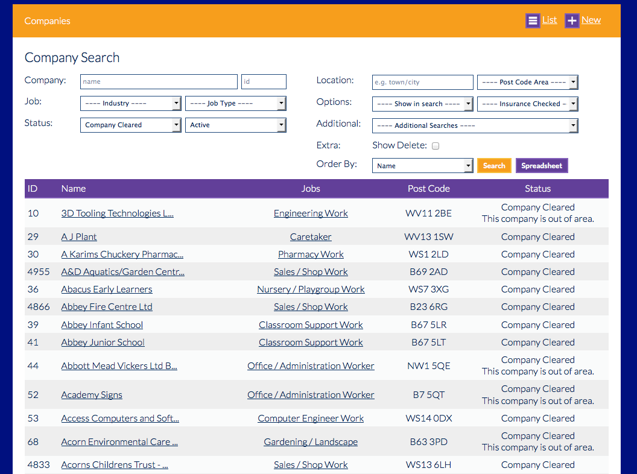This screenshot has height=474, width=637.
Task: Click the orange Search button
Action: (x=494, y=166)
